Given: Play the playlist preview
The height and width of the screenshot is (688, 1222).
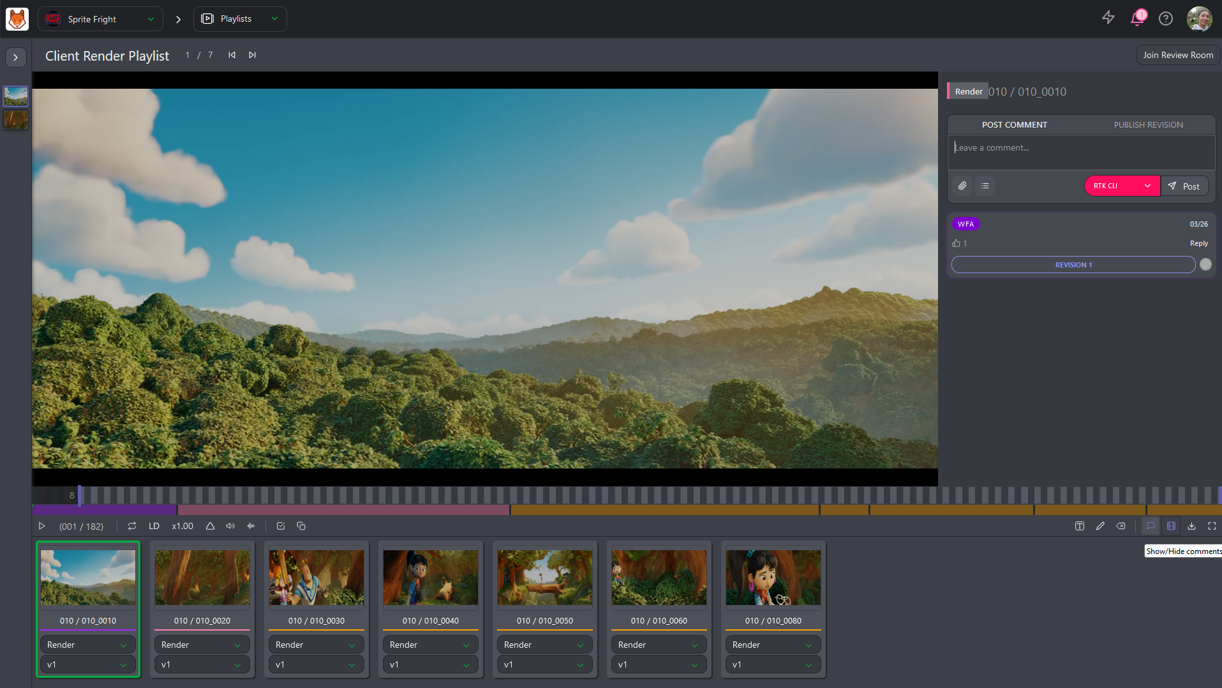Looking at the screenshot, I should click(x=42, y=526).
